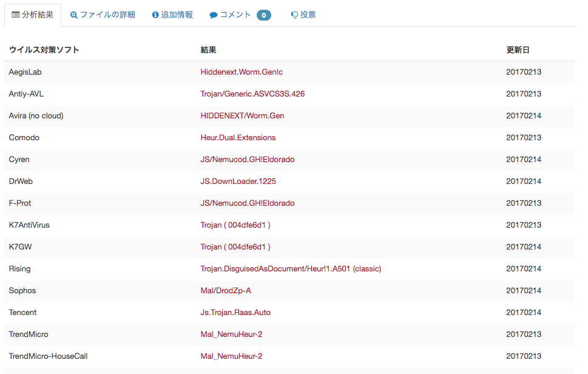This screenshot has width=588, height=374.
Task: Click the Trojan/Generic.ASVCS3S.426 result
Action: (252, 93)
